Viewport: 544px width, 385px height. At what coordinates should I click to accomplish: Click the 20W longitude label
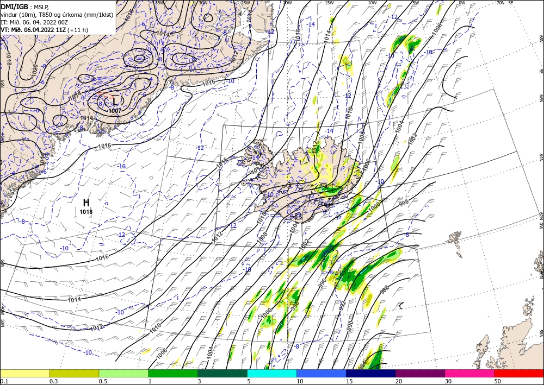tap(287, 2)
